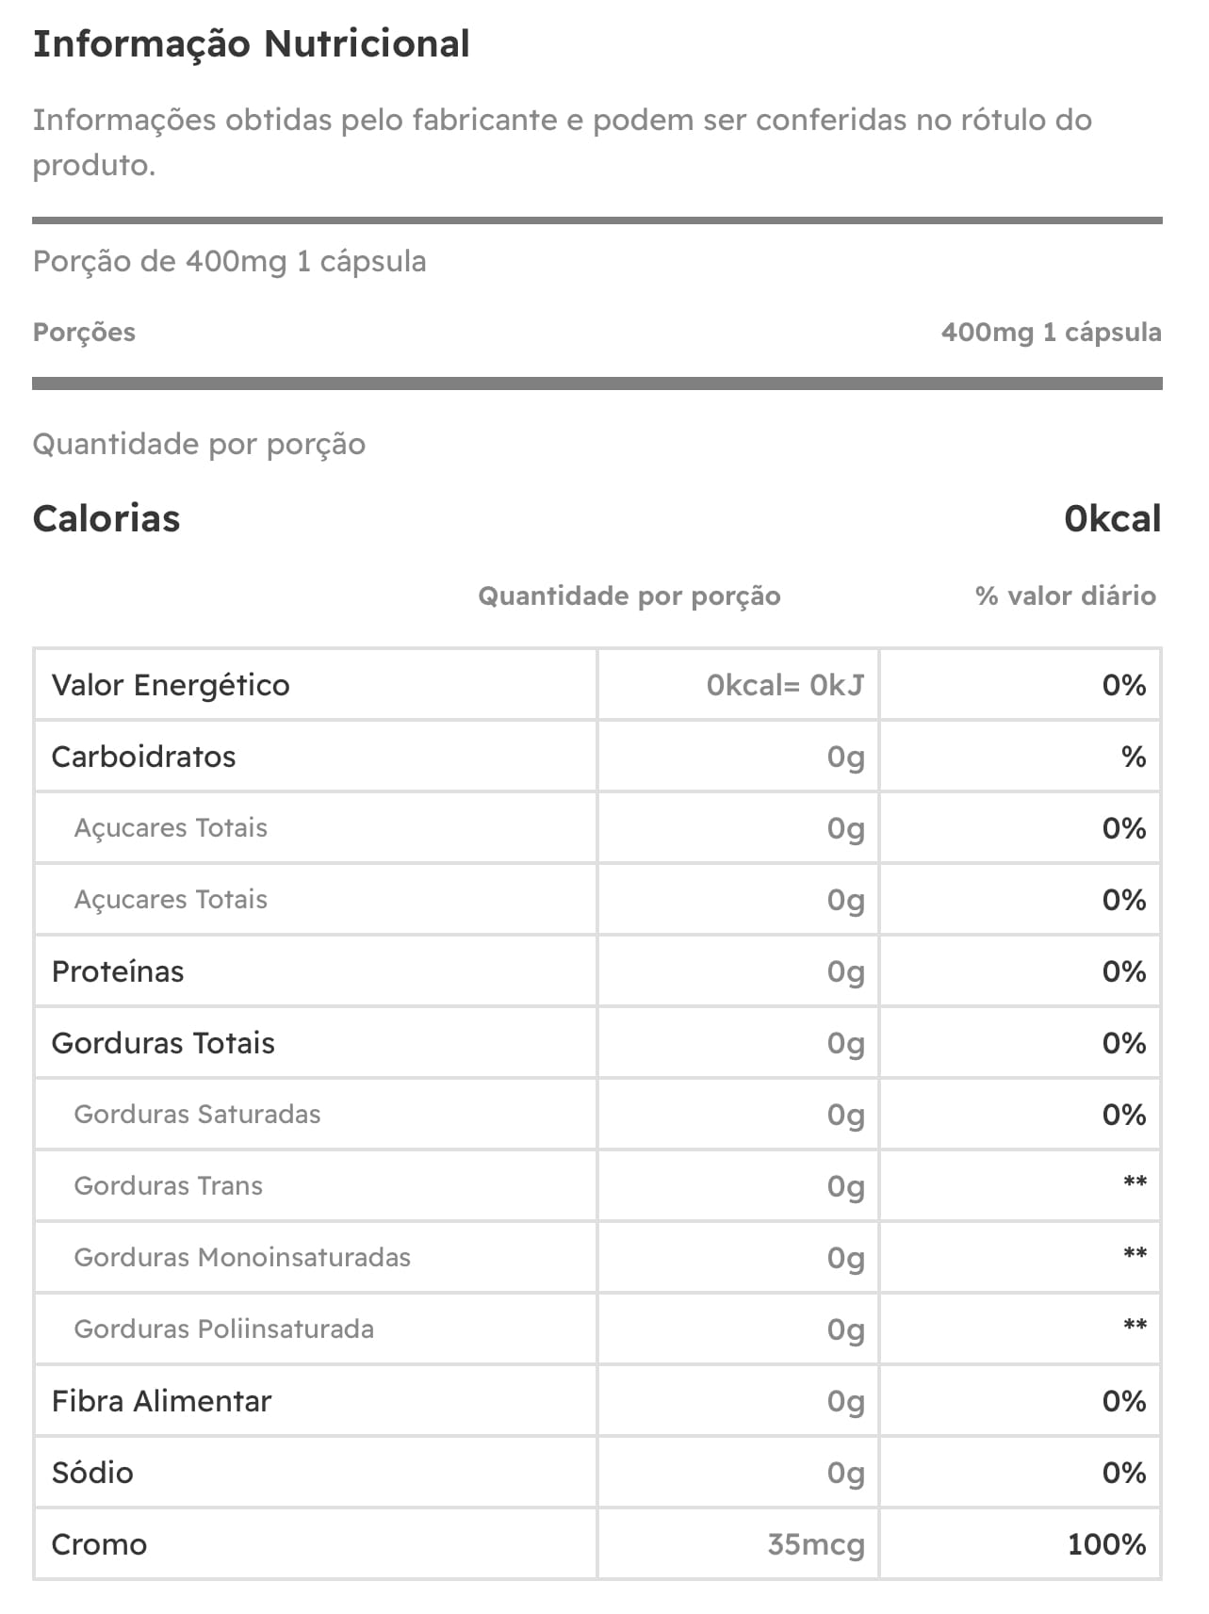Select the Porções label

point(84,332)
